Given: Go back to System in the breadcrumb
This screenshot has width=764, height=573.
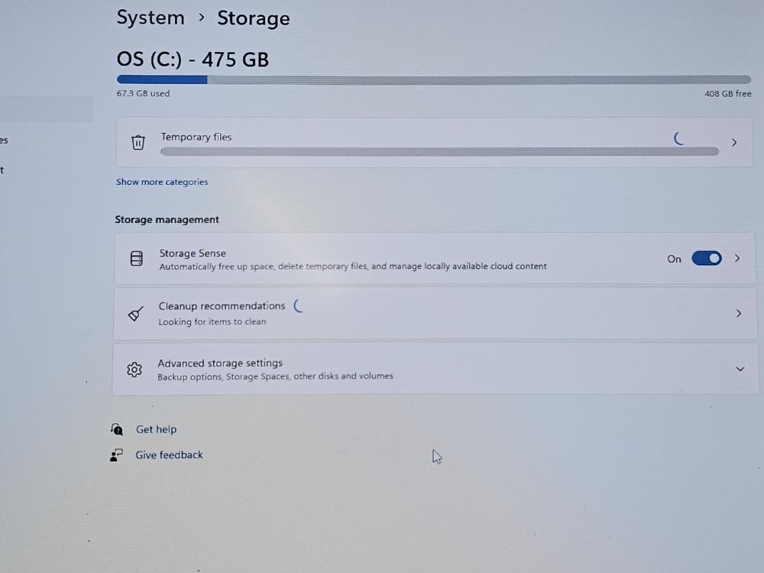Looking at the screenshot, I should pyautogui.click(x=151, y=18).
